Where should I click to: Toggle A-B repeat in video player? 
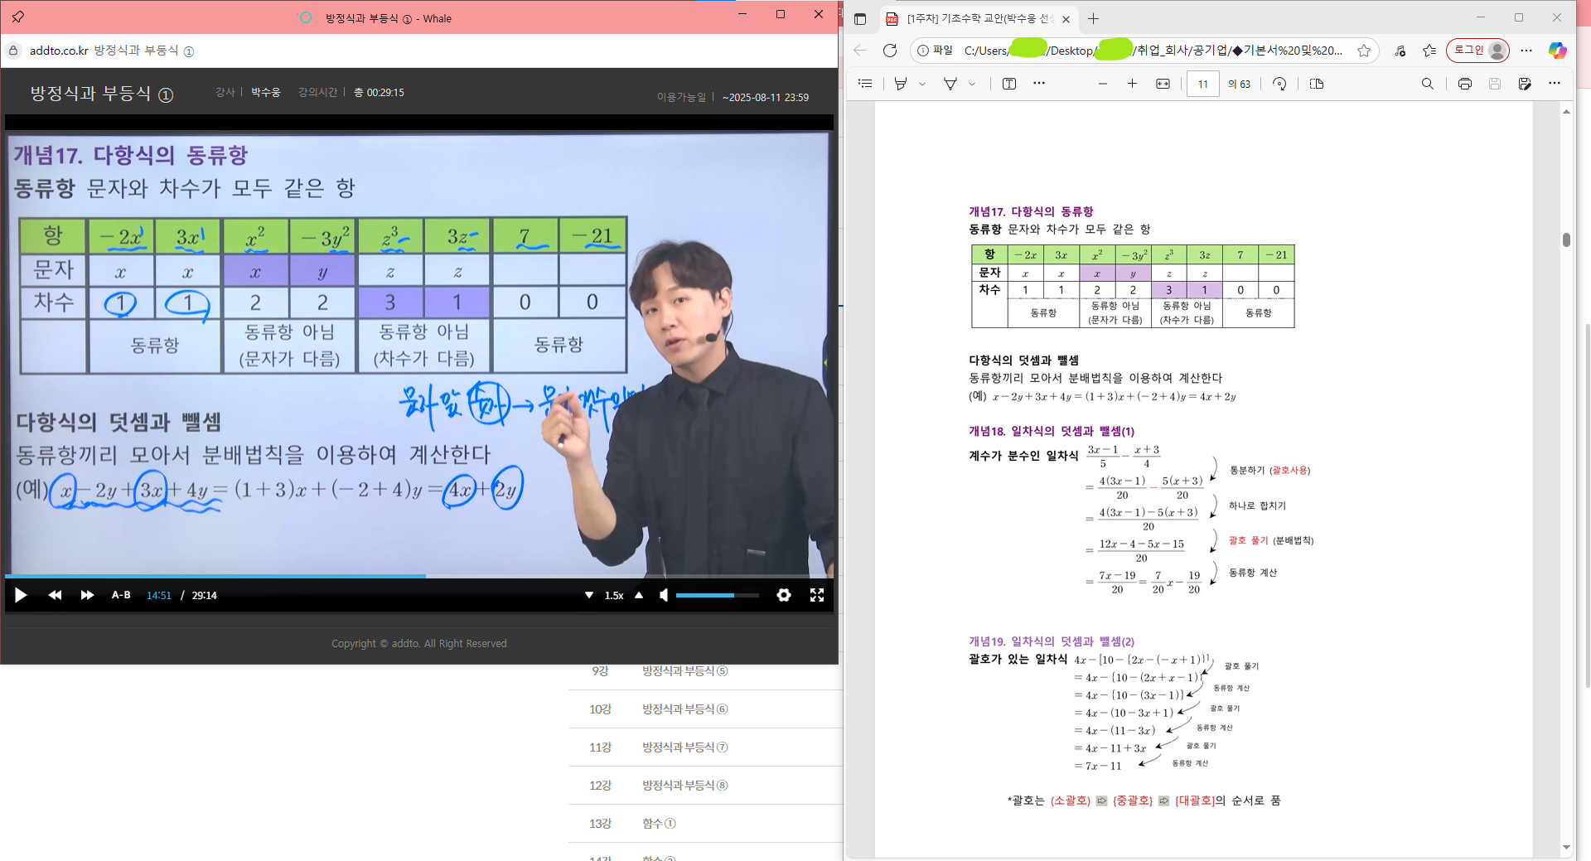coord(121,595)
